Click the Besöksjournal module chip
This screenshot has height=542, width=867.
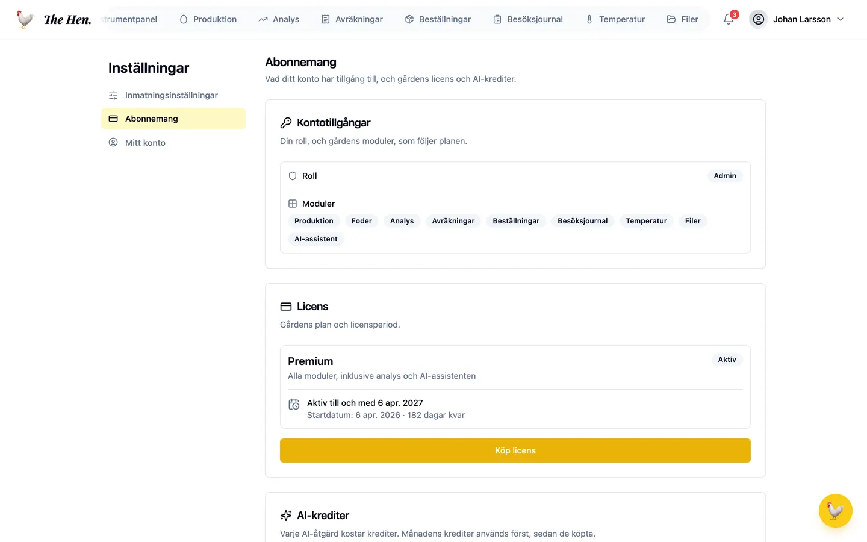click(x=583, y=221)
